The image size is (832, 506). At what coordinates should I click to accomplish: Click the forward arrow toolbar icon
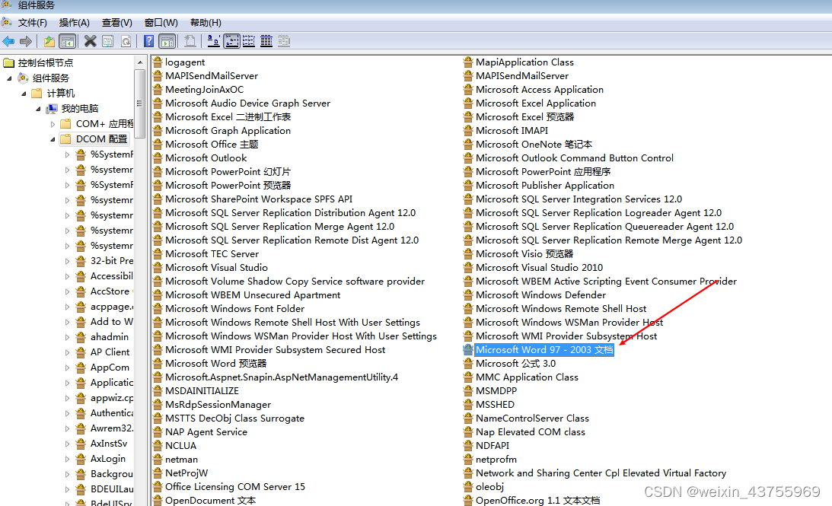(25, 41)
